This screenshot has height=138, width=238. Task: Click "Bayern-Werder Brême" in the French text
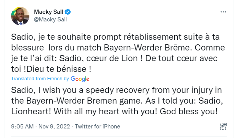tap(146, 48)
